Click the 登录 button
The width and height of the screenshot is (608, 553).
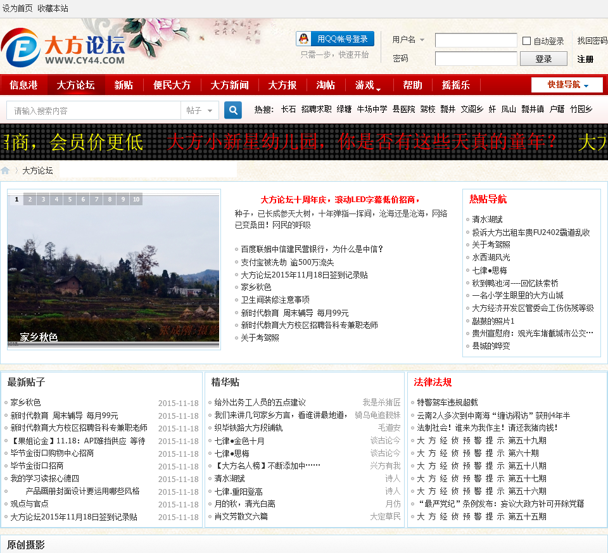click(543, 59)
